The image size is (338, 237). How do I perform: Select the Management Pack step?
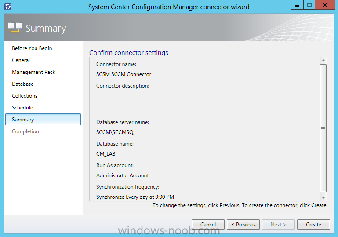click(34, 72)
